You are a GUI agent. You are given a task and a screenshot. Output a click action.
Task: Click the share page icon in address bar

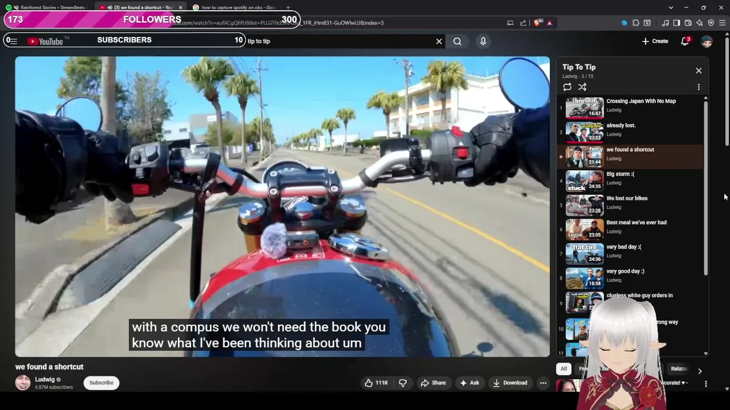(523, 23)
